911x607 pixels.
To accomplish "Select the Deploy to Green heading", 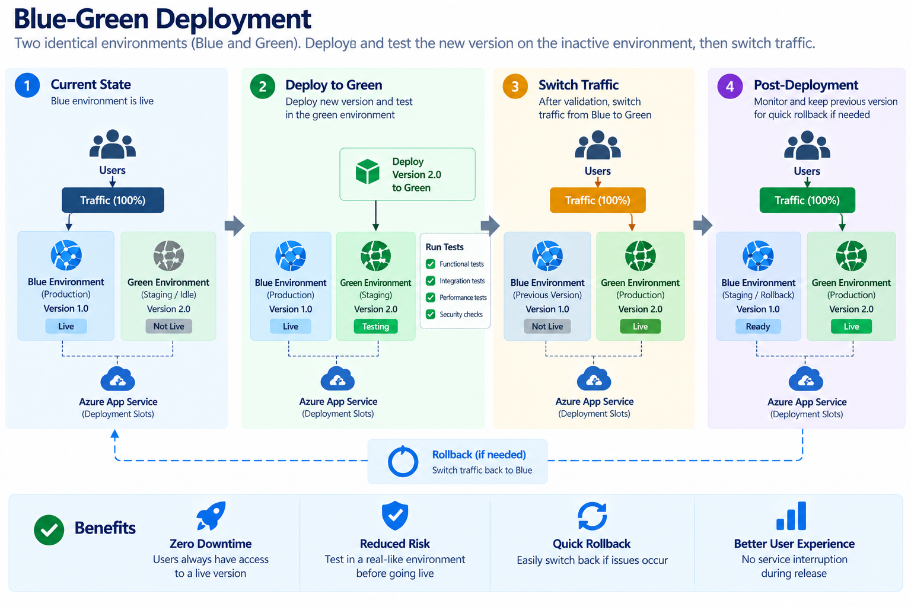I will tap(334, 85).
